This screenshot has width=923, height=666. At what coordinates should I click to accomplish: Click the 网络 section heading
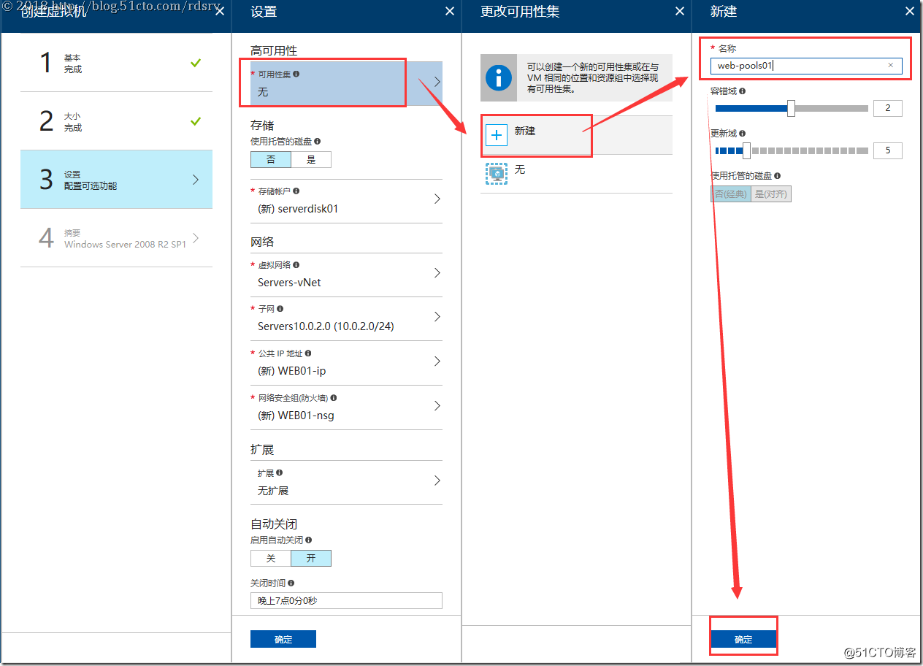coord(262,242)
